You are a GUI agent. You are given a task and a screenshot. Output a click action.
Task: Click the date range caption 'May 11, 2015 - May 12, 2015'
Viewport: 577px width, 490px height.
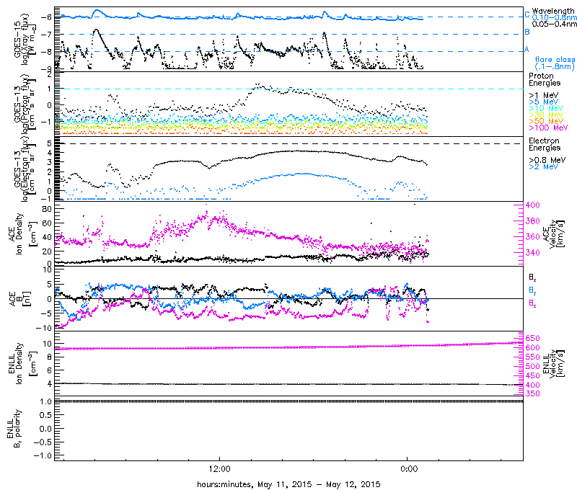(319, 484)
